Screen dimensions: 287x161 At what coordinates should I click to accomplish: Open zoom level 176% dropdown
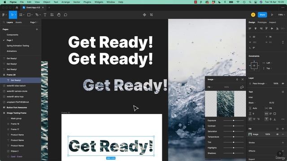[x=281, y=15]
